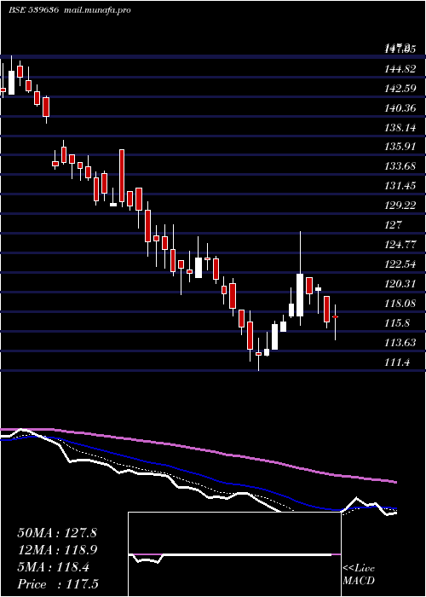Select the 129.22 price label
The width and height of the screenshot is (426, 597).
[x=400, y=206]
